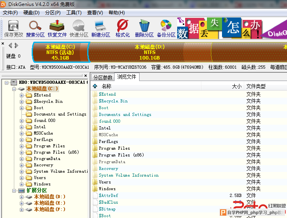Viewport: 287px width, 218px height.
Task: Select the ProgramData folder in tree
Action: [47, 158]
